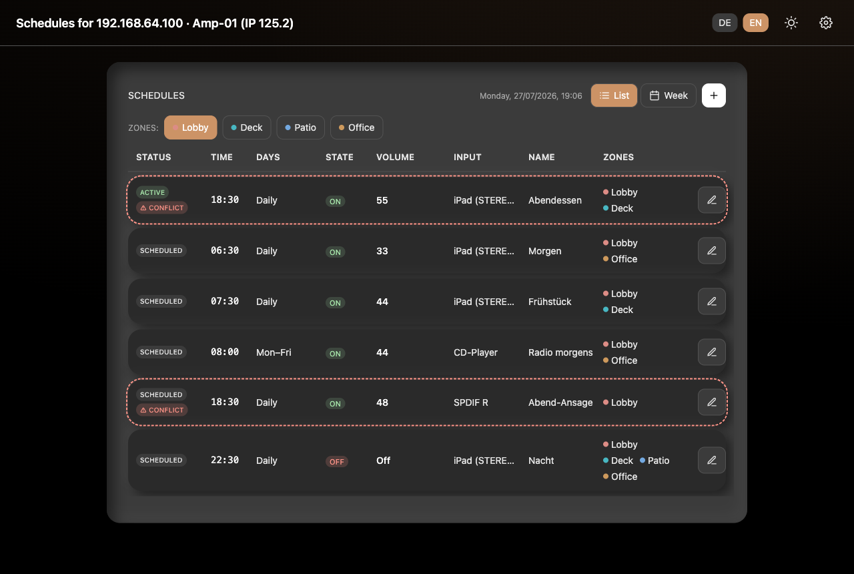Toggle the Patio zone filter
The width and height of the screenshot is (854, 574).
click(x=301, y=127)
